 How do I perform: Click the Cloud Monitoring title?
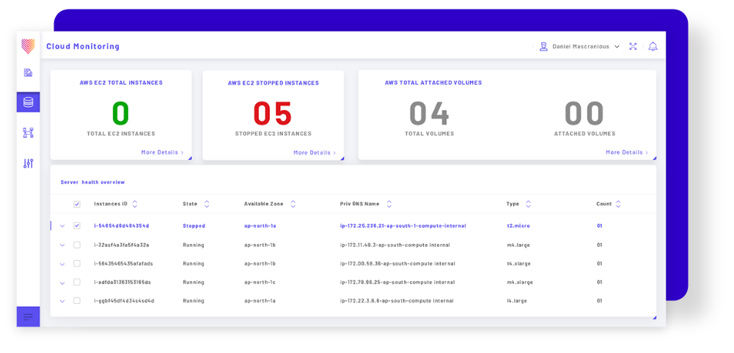tap(83, 46)
